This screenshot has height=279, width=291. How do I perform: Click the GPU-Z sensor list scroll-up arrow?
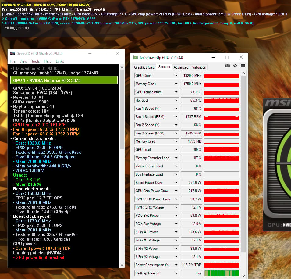pos(244,73)
